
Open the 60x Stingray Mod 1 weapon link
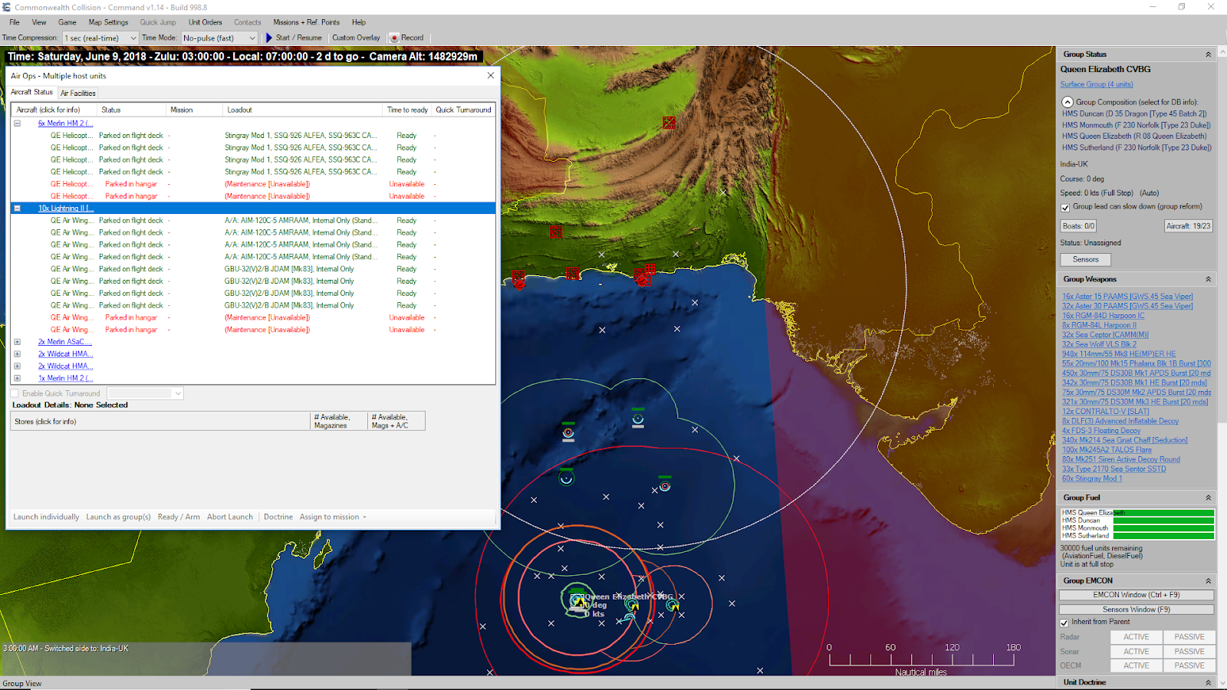[1092, 479]
